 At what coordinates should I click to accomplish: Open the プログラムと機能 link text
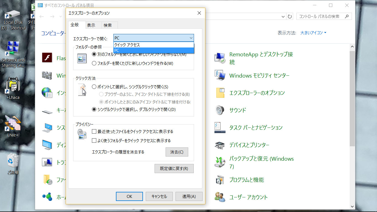click(247, 180)
